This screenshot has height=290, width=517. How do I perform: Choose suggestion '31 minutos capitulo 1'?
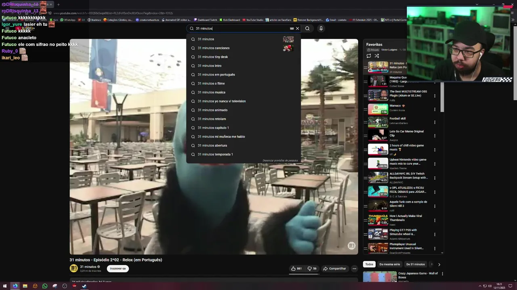coord(243,128)
